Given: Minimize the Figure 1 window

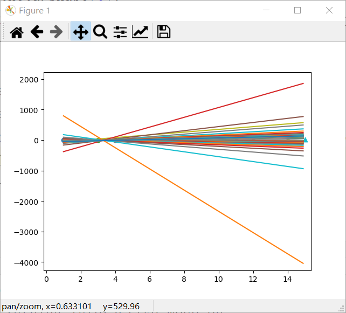Looking at the screenshot, I should 265,10.
